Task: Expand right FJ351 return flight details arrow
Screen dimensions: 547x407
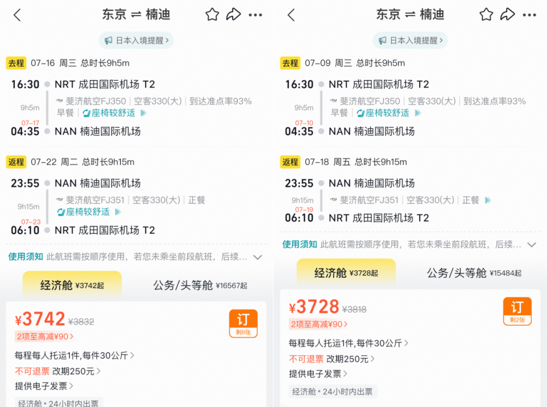Action: [488, 200]
